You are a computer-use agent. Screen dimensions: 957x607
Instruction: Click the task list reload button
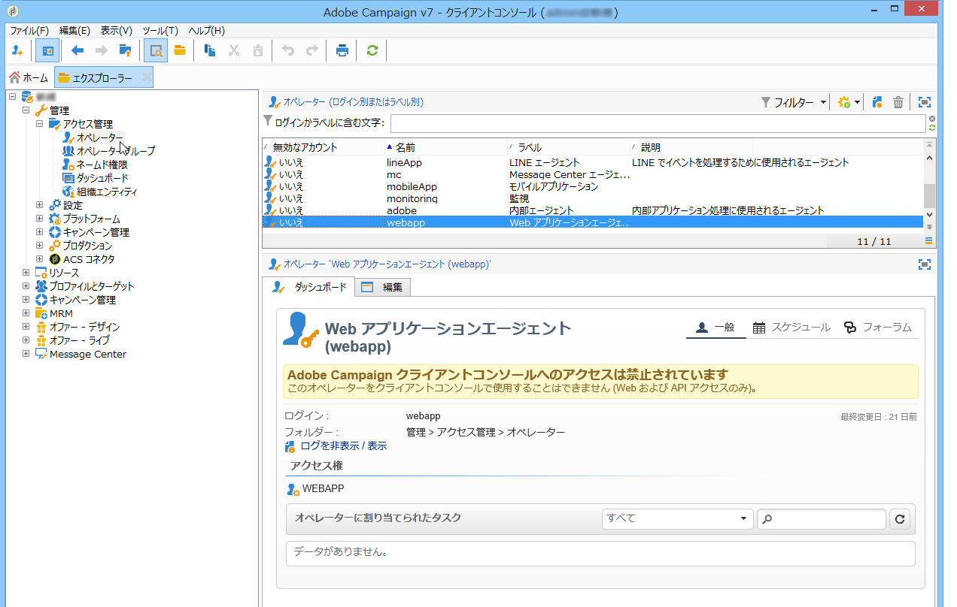click(x=900, y=519)
